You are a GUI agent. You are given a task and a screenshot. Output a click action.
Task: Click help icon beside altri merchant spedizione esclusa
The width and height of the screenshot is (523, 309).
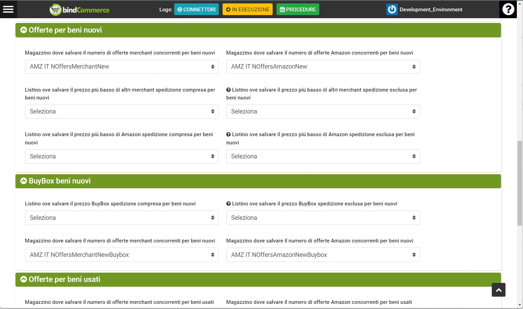tap(228, 90)
